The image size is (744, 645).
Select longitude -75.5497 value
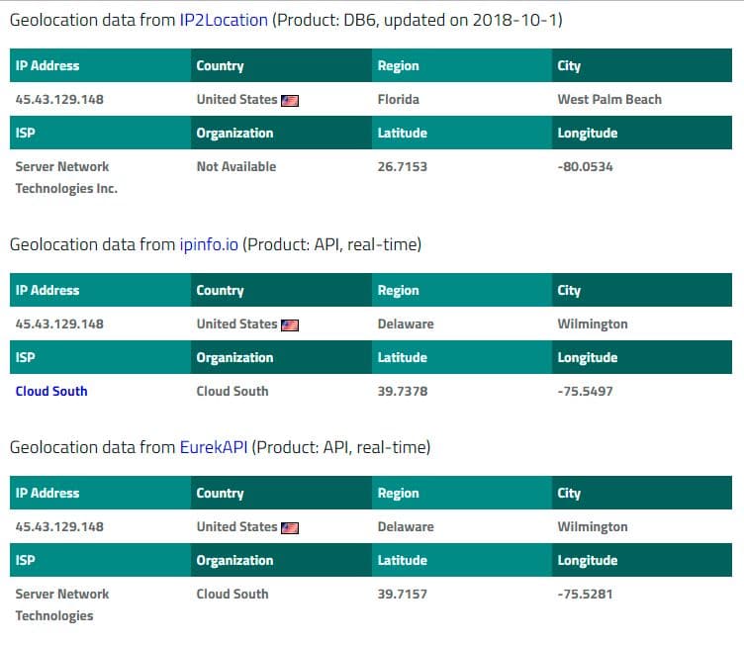[x=585, y=391]
